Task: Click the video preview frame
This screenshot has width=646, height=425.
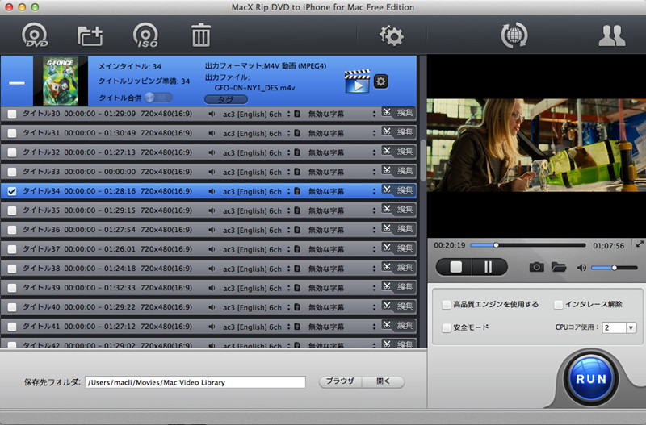Action: pyautogui.click(x=536, y=145)
